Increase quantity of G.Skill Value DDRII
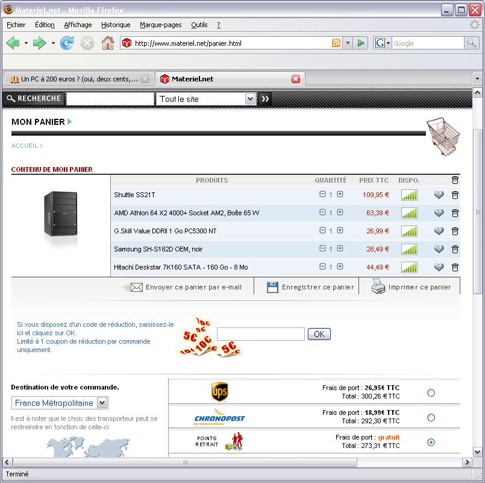Viewport: 485px width, 483px height. (x=340, y=230)
